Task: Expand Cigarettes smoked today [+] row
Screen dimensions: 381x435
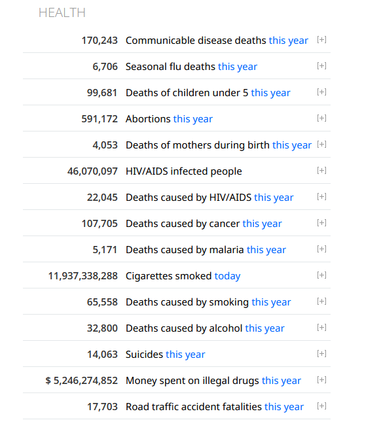Action: pyautogui.click(x=321, y=275)
